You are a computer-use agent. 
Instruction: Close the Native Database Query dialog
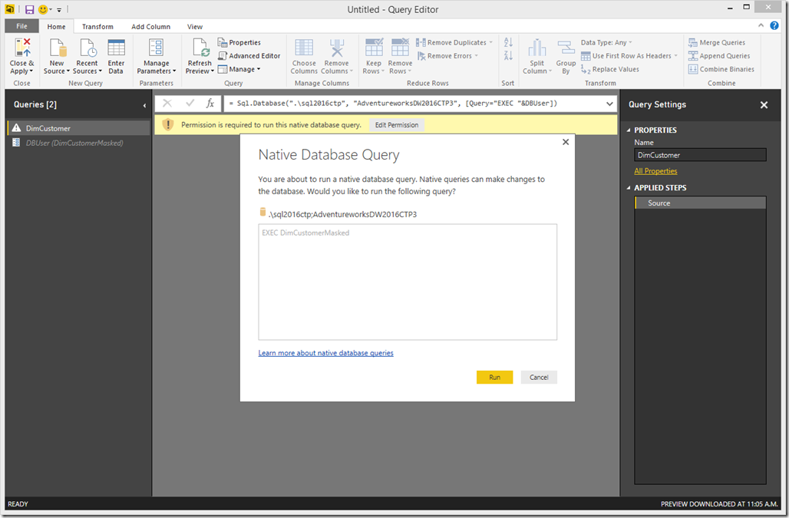[x=566, y=142]
